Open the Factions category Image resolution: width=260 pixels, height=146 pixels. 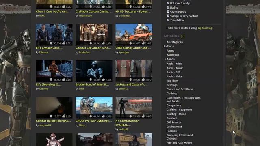171,131
